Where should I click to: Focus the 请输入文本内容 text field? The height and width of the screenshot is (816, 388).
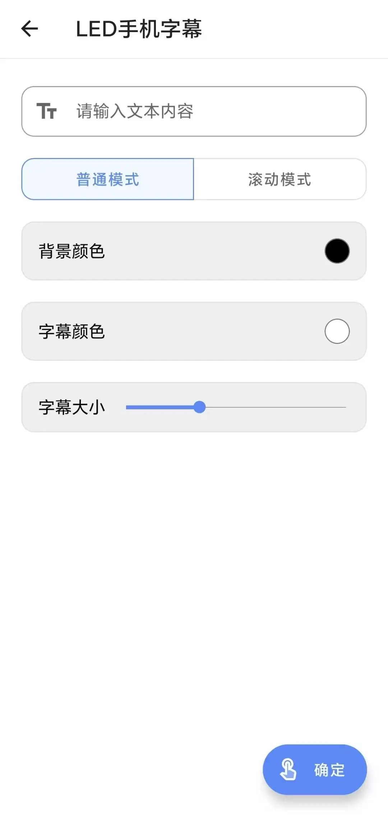click(216, 111)
